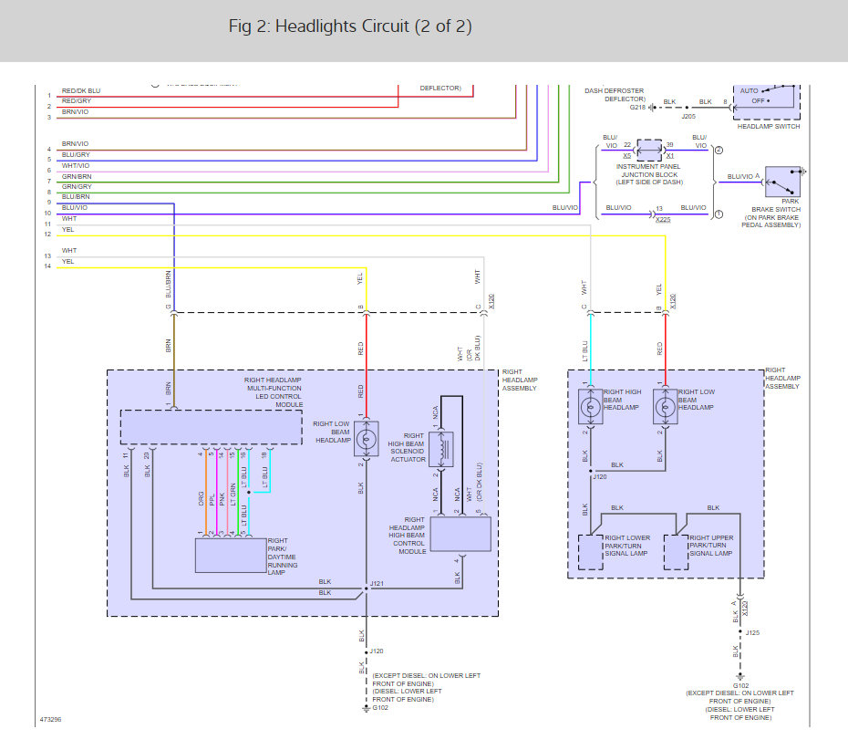Click the RIGHT HIGH BEAM HEADLAMP label

[x=623, y=400]
